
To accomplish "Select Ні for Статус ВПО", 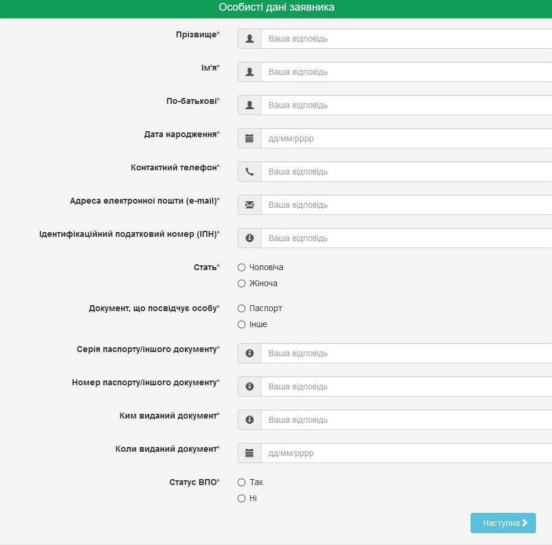I will tap(241, 499).
